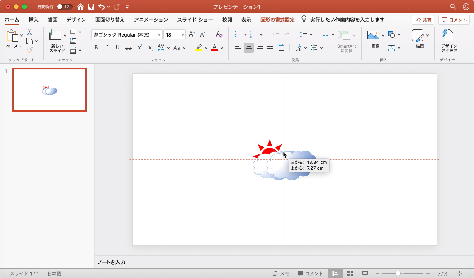Expand the New Slide dropdown arrow

tap(65, 36)
